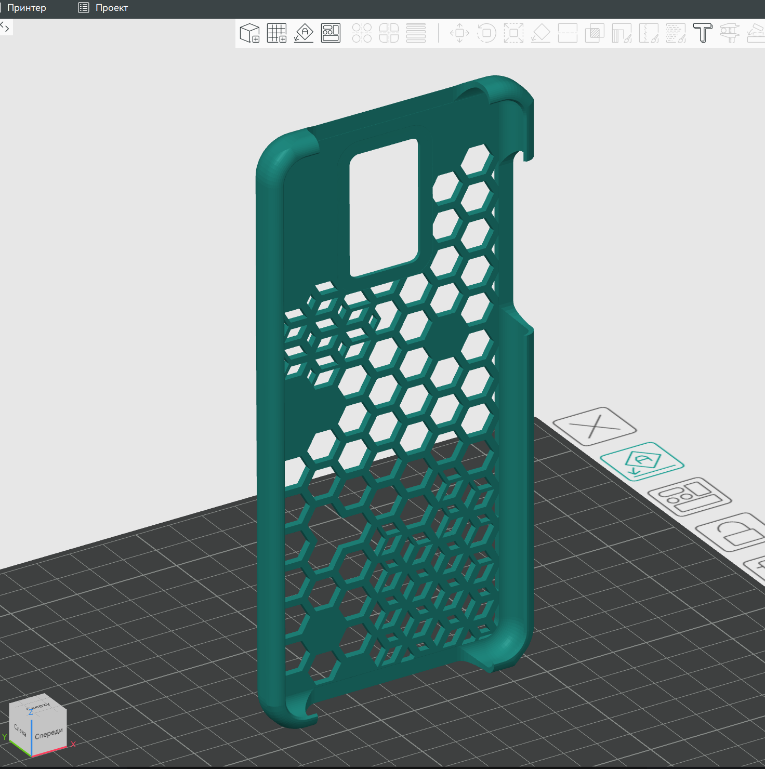The width and height of the screenshot is (765, 769).
Task: Open the Mesh boolean tool
Action: [x=595, y=33]
